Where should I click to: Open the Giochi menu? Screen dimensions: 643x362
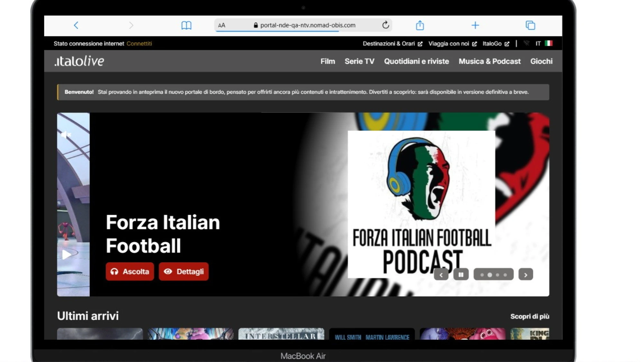click(x=541, y=61)
